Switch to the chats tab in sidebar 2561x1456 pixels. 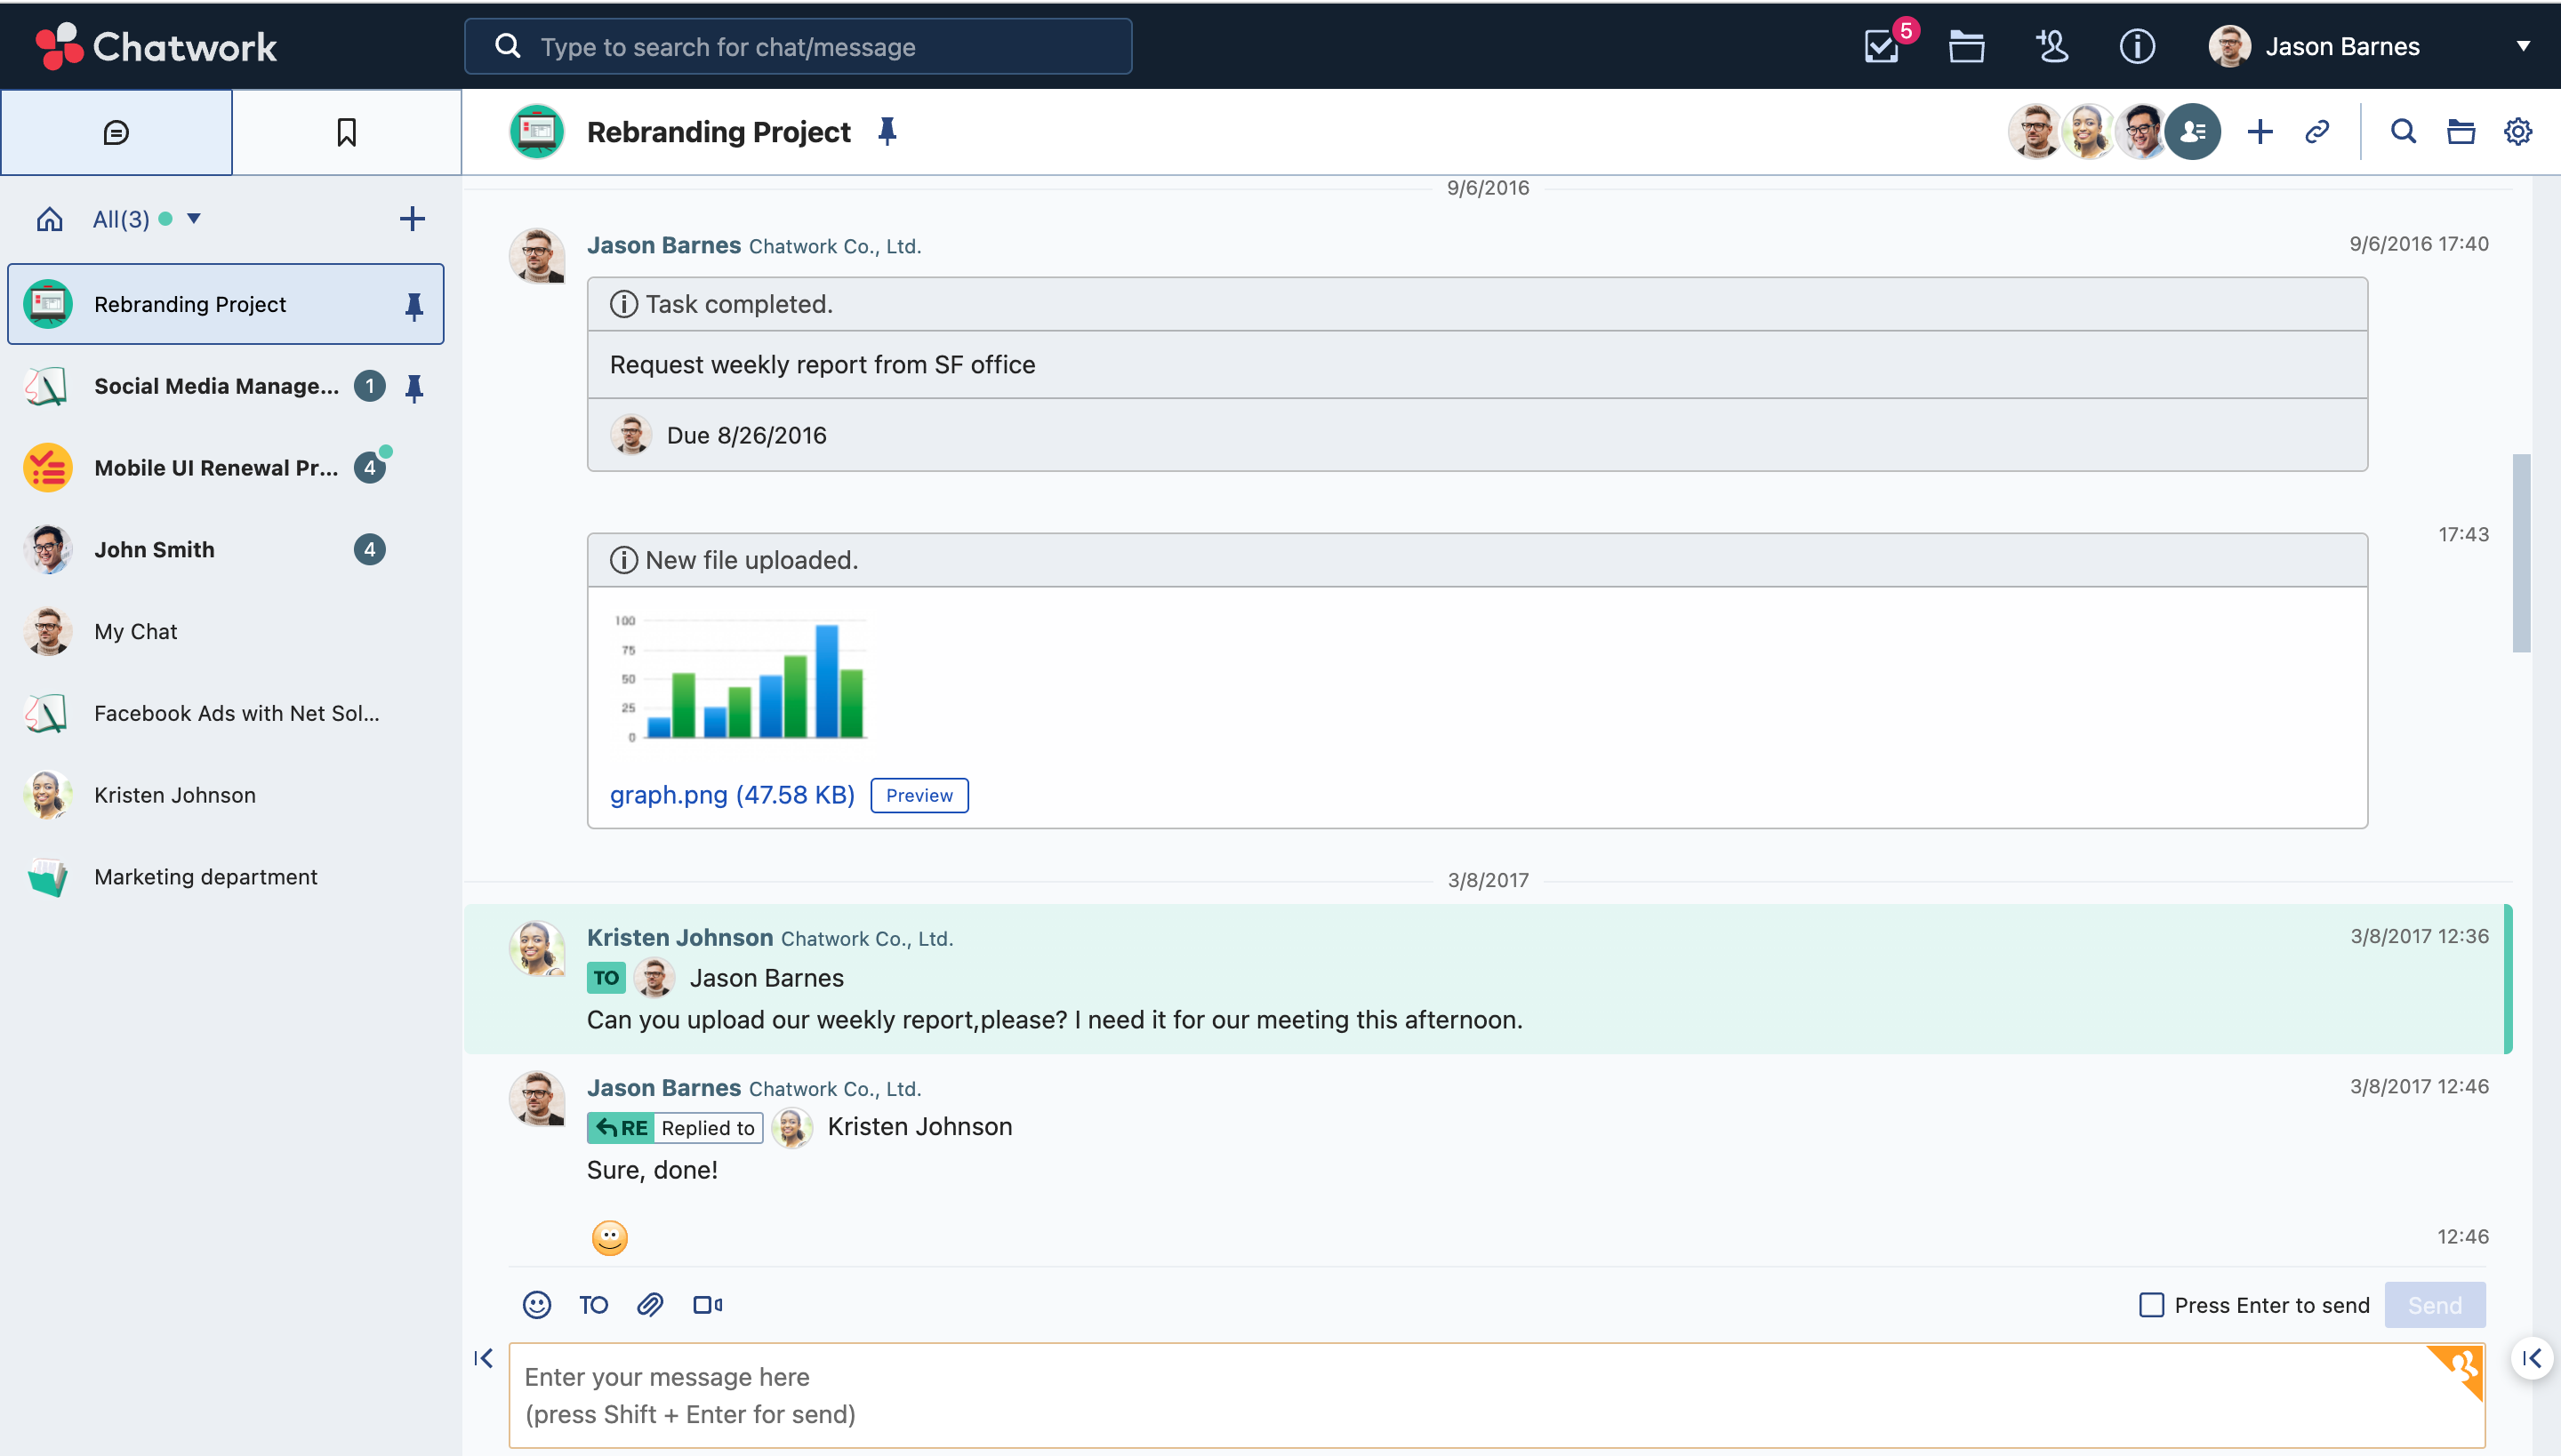116,131
